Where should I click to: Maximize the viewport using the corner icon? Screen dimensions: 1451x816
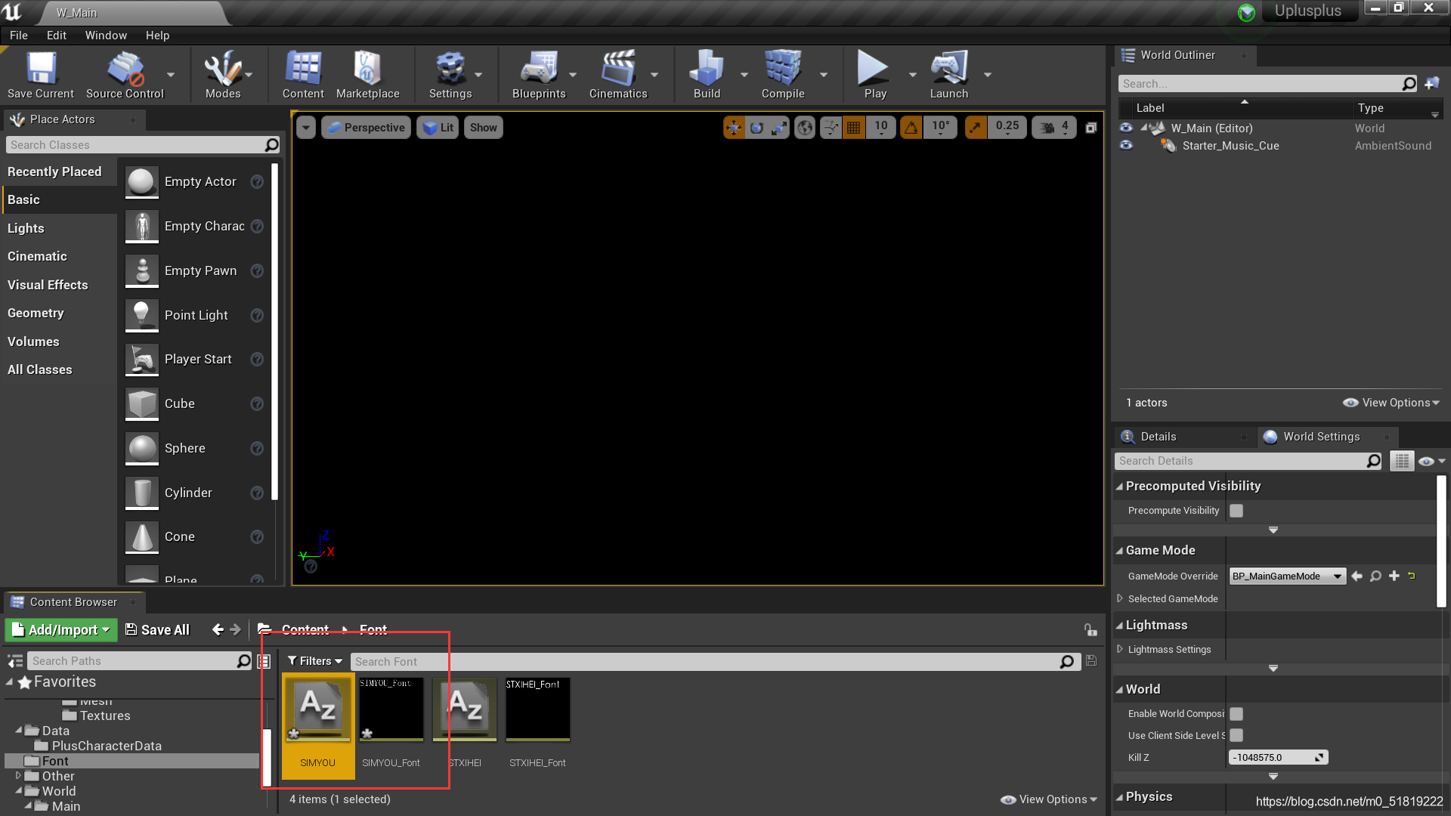[1091, 128]
